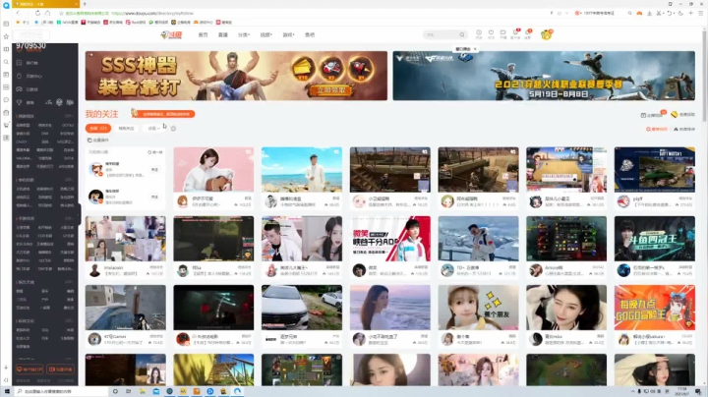Click the search magnifier in site search box
The width and height of the screenshot is (708, 397).
tap(462, 34)
